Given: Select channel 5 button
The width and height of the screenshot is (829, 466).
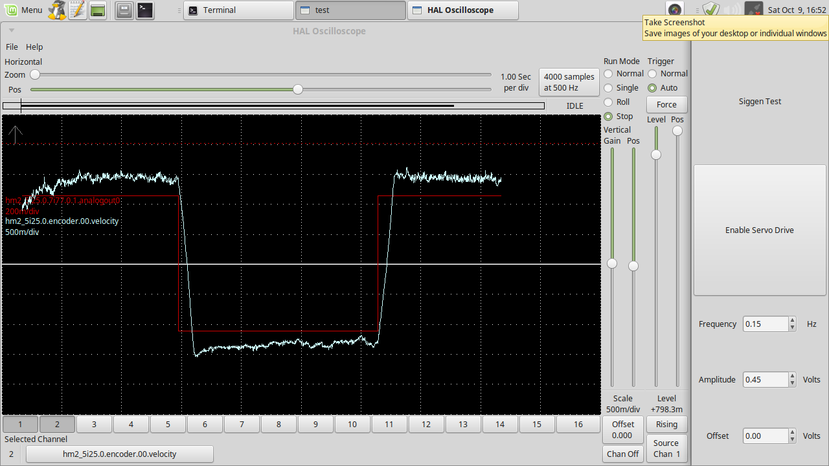Looking at the screenshot, I should click(x=168, y=424).
